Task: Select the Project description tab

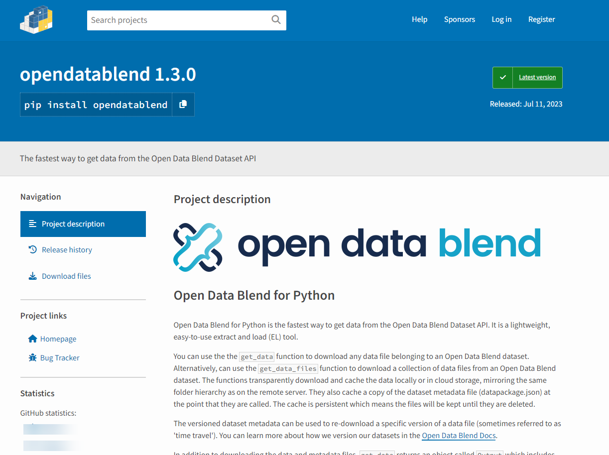Action: tap(83, 224)
